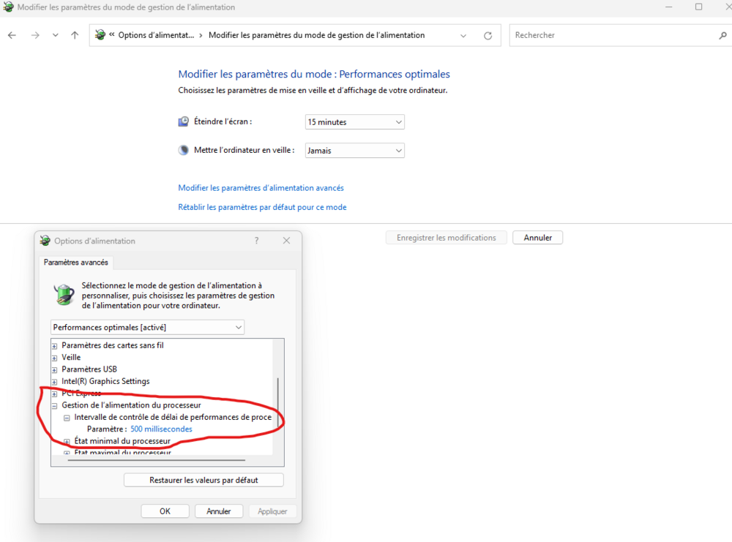Open recent locations chevron beside forward arrow

[x=55, y=35]
